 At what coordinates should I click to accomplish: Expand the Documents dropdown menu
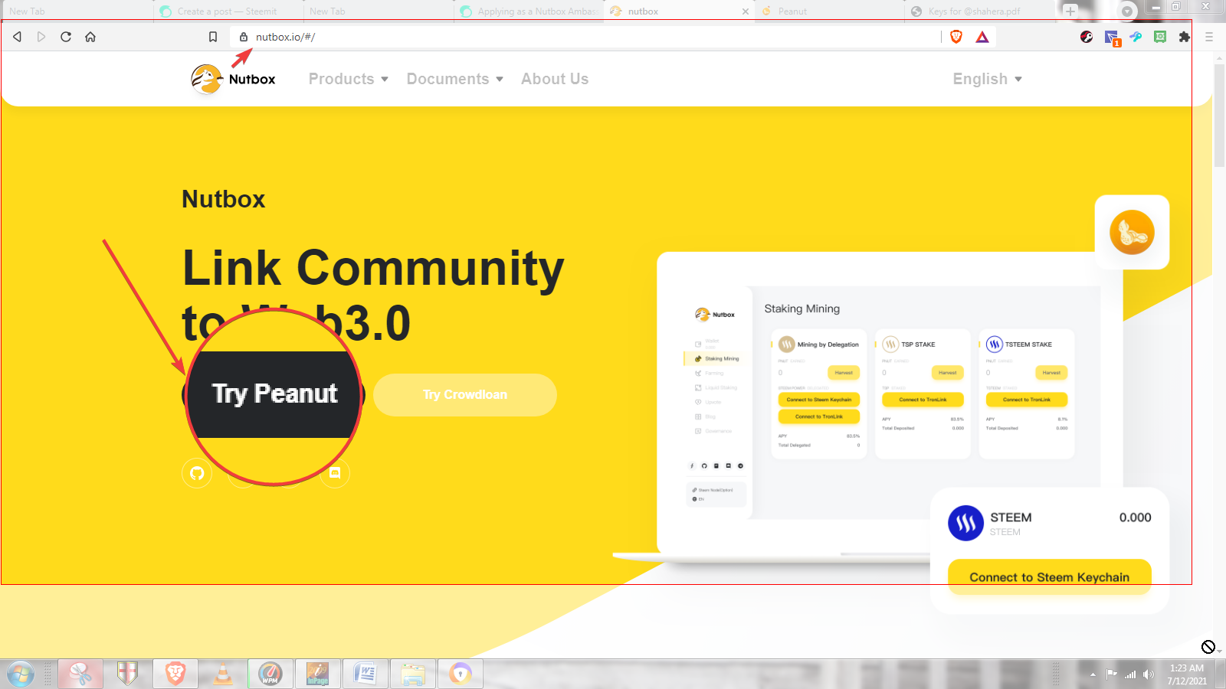455,79
